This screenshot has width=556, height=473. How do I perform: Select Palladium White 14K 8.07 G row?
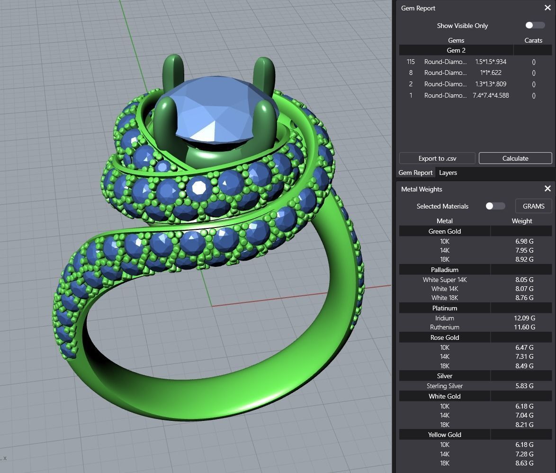coord(475,289)
